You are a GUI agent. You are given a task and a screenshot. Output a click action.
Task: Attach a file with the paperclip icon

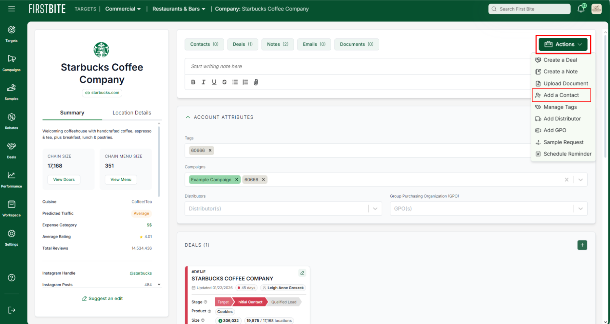256,82
